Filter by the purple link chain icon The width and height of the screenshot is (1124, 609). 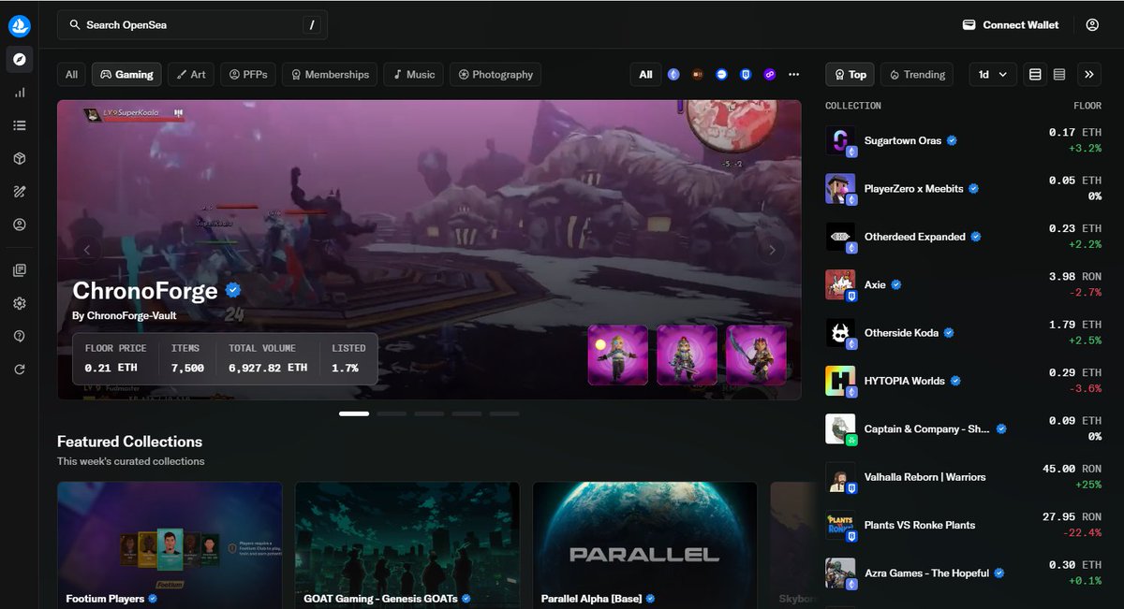coord(770,75)
